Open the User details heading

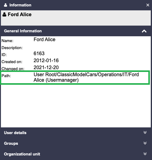click(x=15, y=133)
